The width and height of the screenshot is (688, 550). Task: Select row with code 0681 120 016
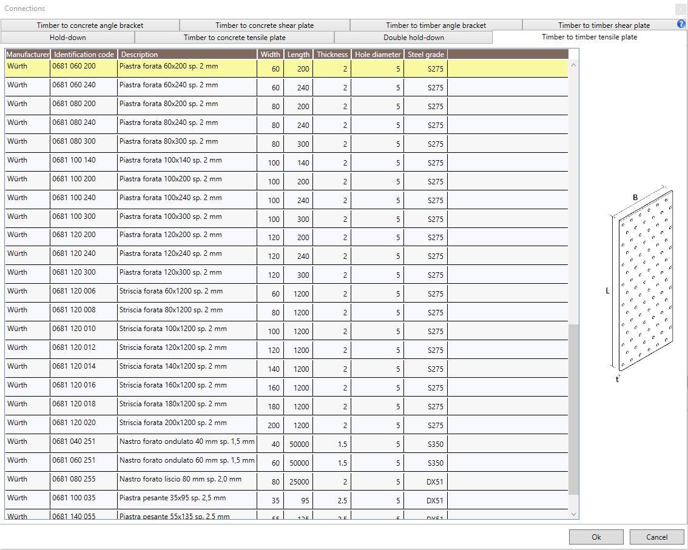[x=286, y=387]
